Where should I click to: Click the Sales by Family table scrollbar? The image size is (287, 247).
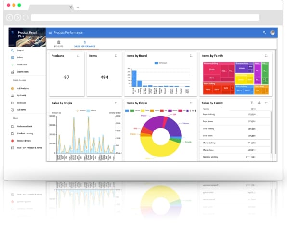[x=271, y=132]
